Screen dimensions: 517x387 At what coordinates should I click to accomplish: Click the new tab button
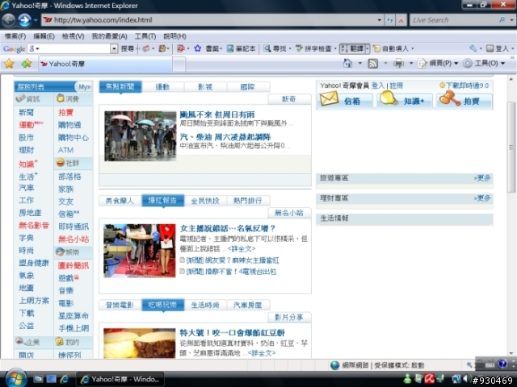(x=179, y=64)
